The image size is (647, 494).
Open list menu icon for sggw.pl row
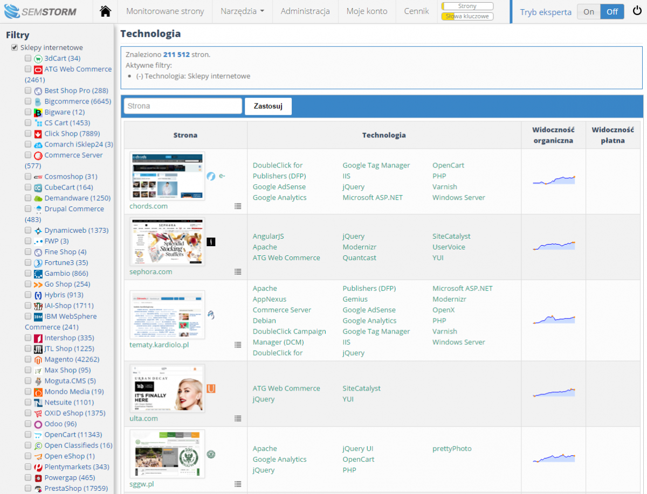pyautogui.click(x=238, y=484)
